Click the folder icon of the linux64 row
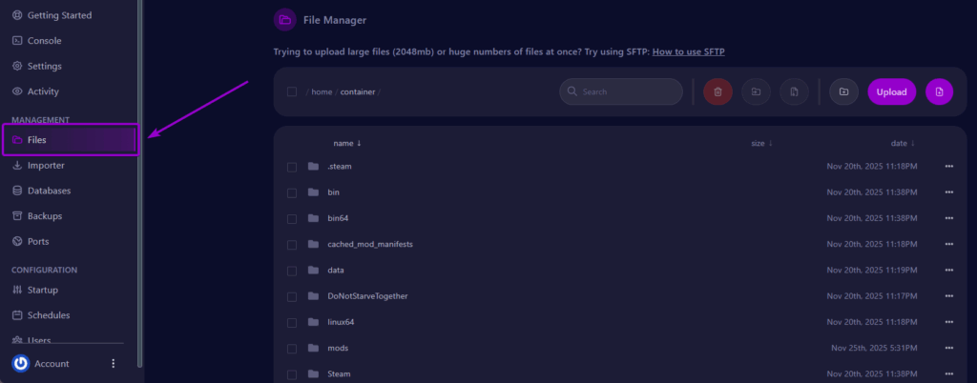 (313, 322)
